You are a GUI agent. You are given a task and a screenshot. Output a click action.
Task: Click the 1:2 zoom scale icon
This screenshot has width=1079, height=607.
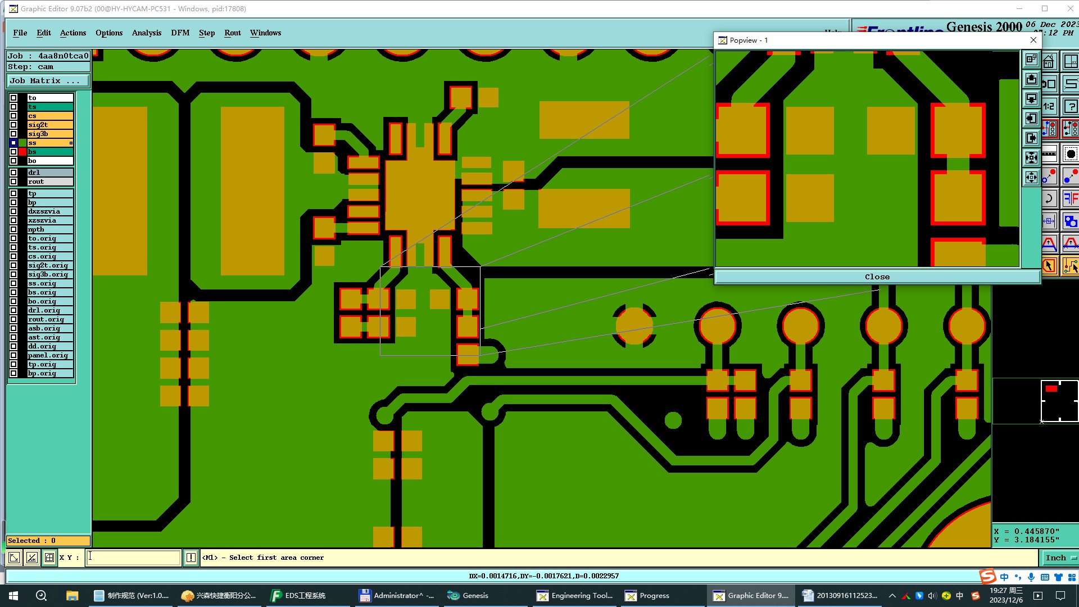pyautogui.click(x=1049, y=107)
